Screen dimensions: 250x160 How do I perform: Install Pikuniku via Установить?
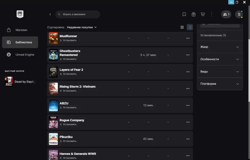point(68,141)
